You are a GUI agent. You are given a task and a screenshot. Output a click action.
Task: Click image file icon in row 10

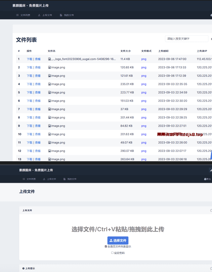pyautogui.click(x=49, y=134)
